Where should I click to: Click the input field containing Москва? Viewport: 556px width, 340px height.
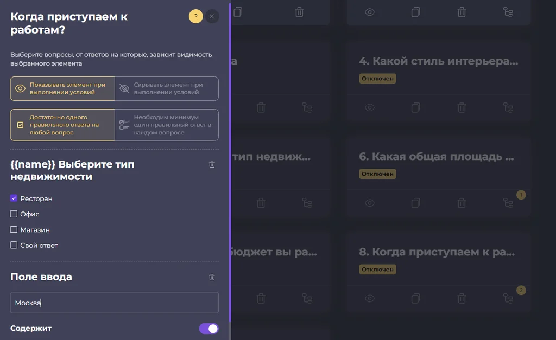[114, 303]
